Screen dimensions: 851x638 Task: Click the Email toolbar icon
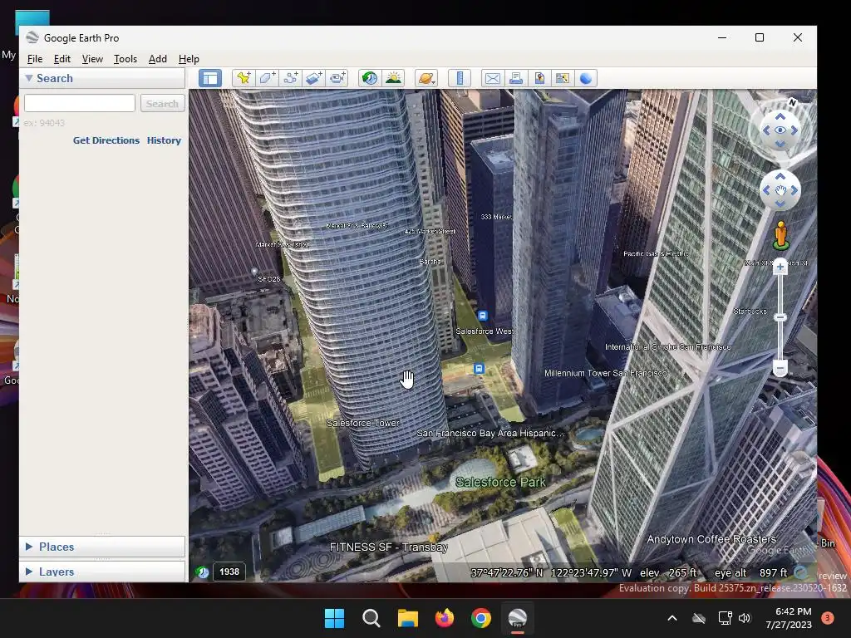point(492,78)
